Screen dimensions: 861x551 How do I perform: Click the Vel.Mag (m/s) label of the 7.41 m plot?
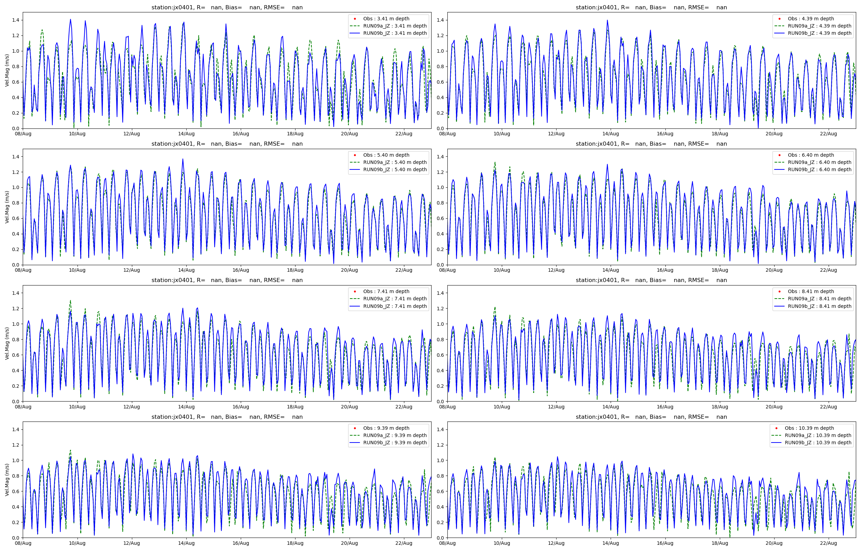pos(7,343)
